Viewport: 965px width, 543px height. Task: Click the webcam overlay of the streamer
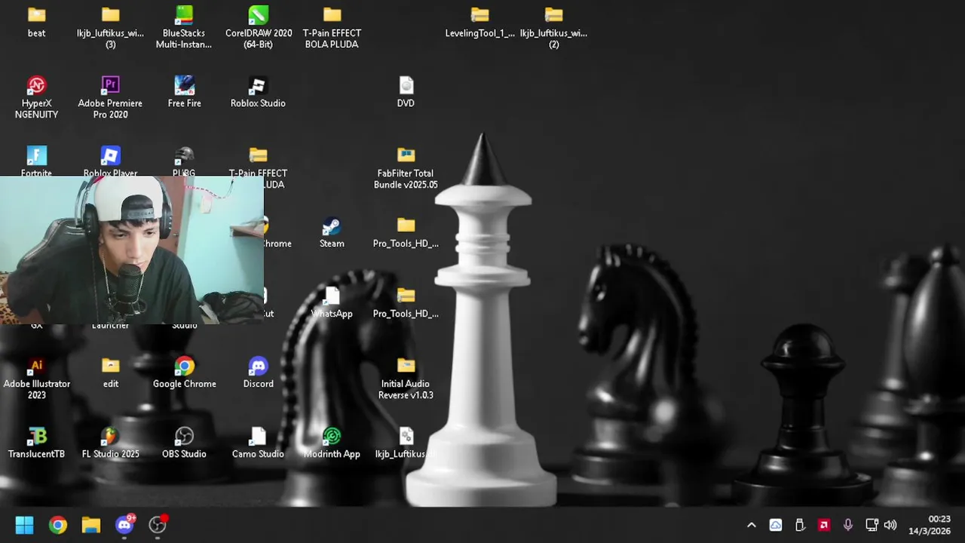pyautogui.click(x=132, y=250)
